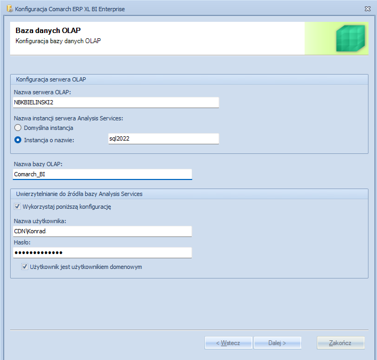Click the Nazwa bazy OLAP: label
Image resolution: width=377 pixels, height=360 pixels.
[x=38, y=164]
